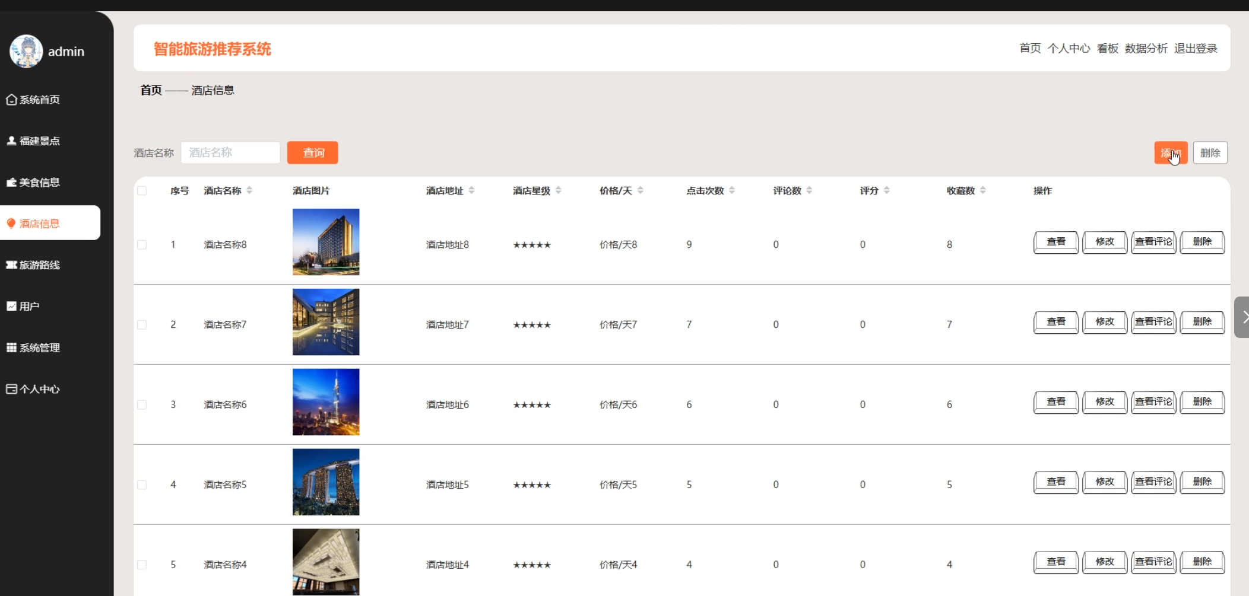Open 数据分析 in top navigation
The image size is (1249, 596).
coord(1146,48)
